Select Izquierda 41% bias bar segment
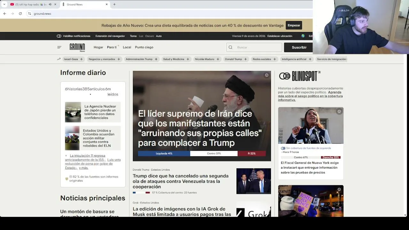The image size is (409, 230). (x=164, y=154)
